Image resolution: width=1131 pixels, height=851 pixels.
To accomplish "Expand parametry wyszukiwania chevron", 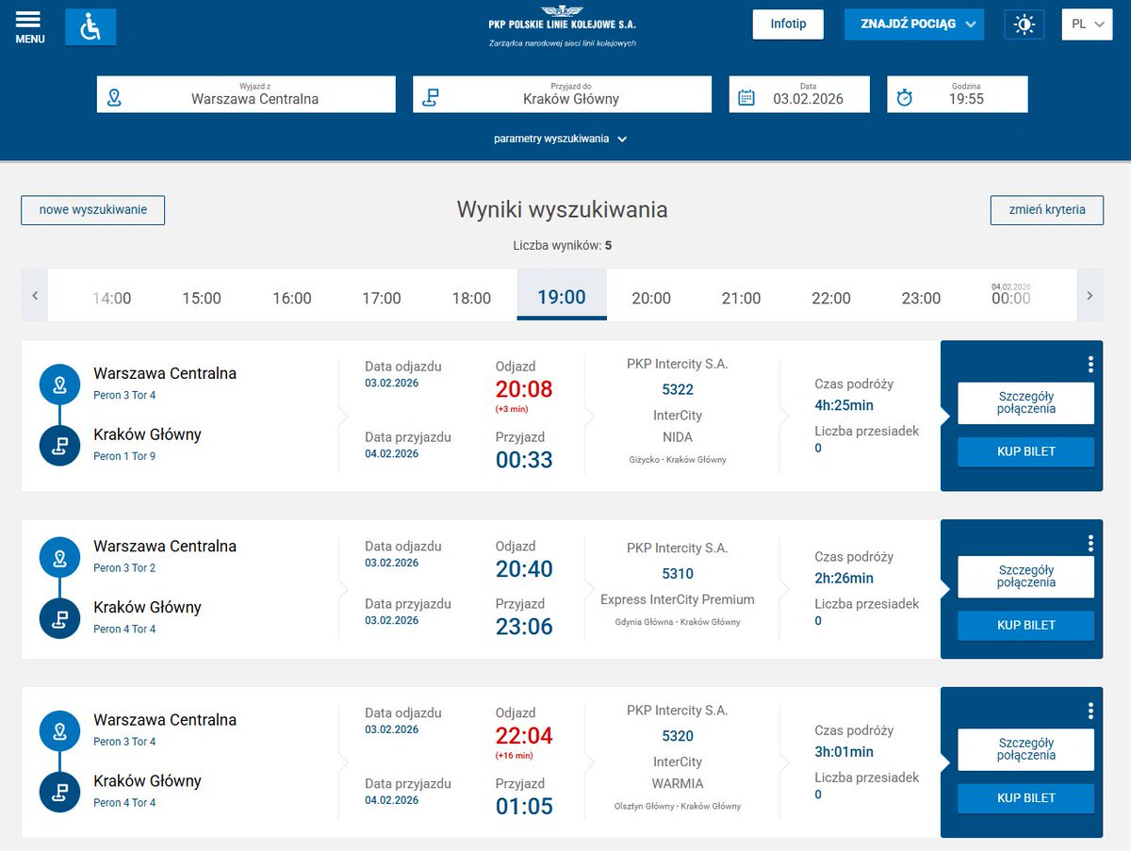I will 622,139.
